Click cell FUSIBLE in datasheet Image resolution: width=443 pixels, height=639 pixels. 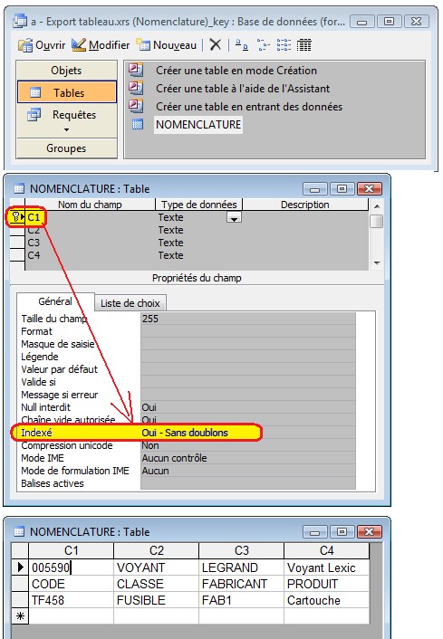(156, 600)
